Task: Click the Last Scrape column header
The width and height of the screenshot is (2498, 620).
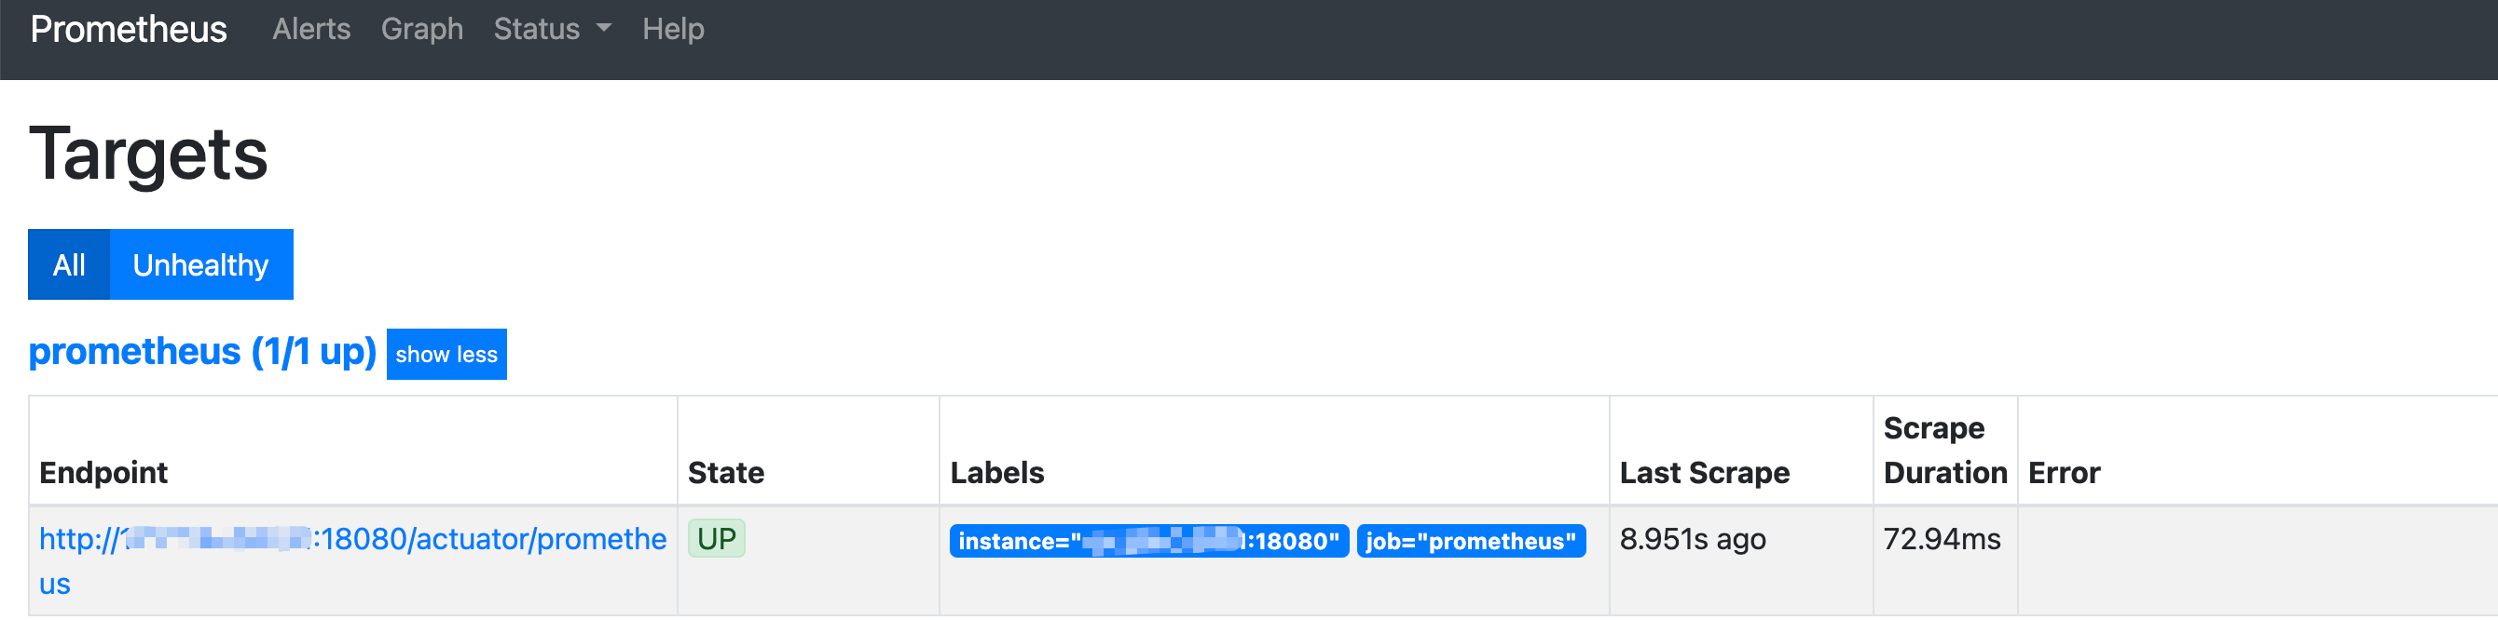Action: tap(1704, 473)
